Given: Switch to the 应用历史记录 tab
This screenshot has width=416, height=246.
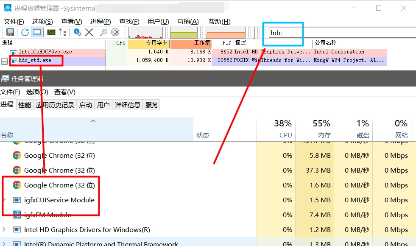Looking at the screenshot, I should click(x=55, y=105).
